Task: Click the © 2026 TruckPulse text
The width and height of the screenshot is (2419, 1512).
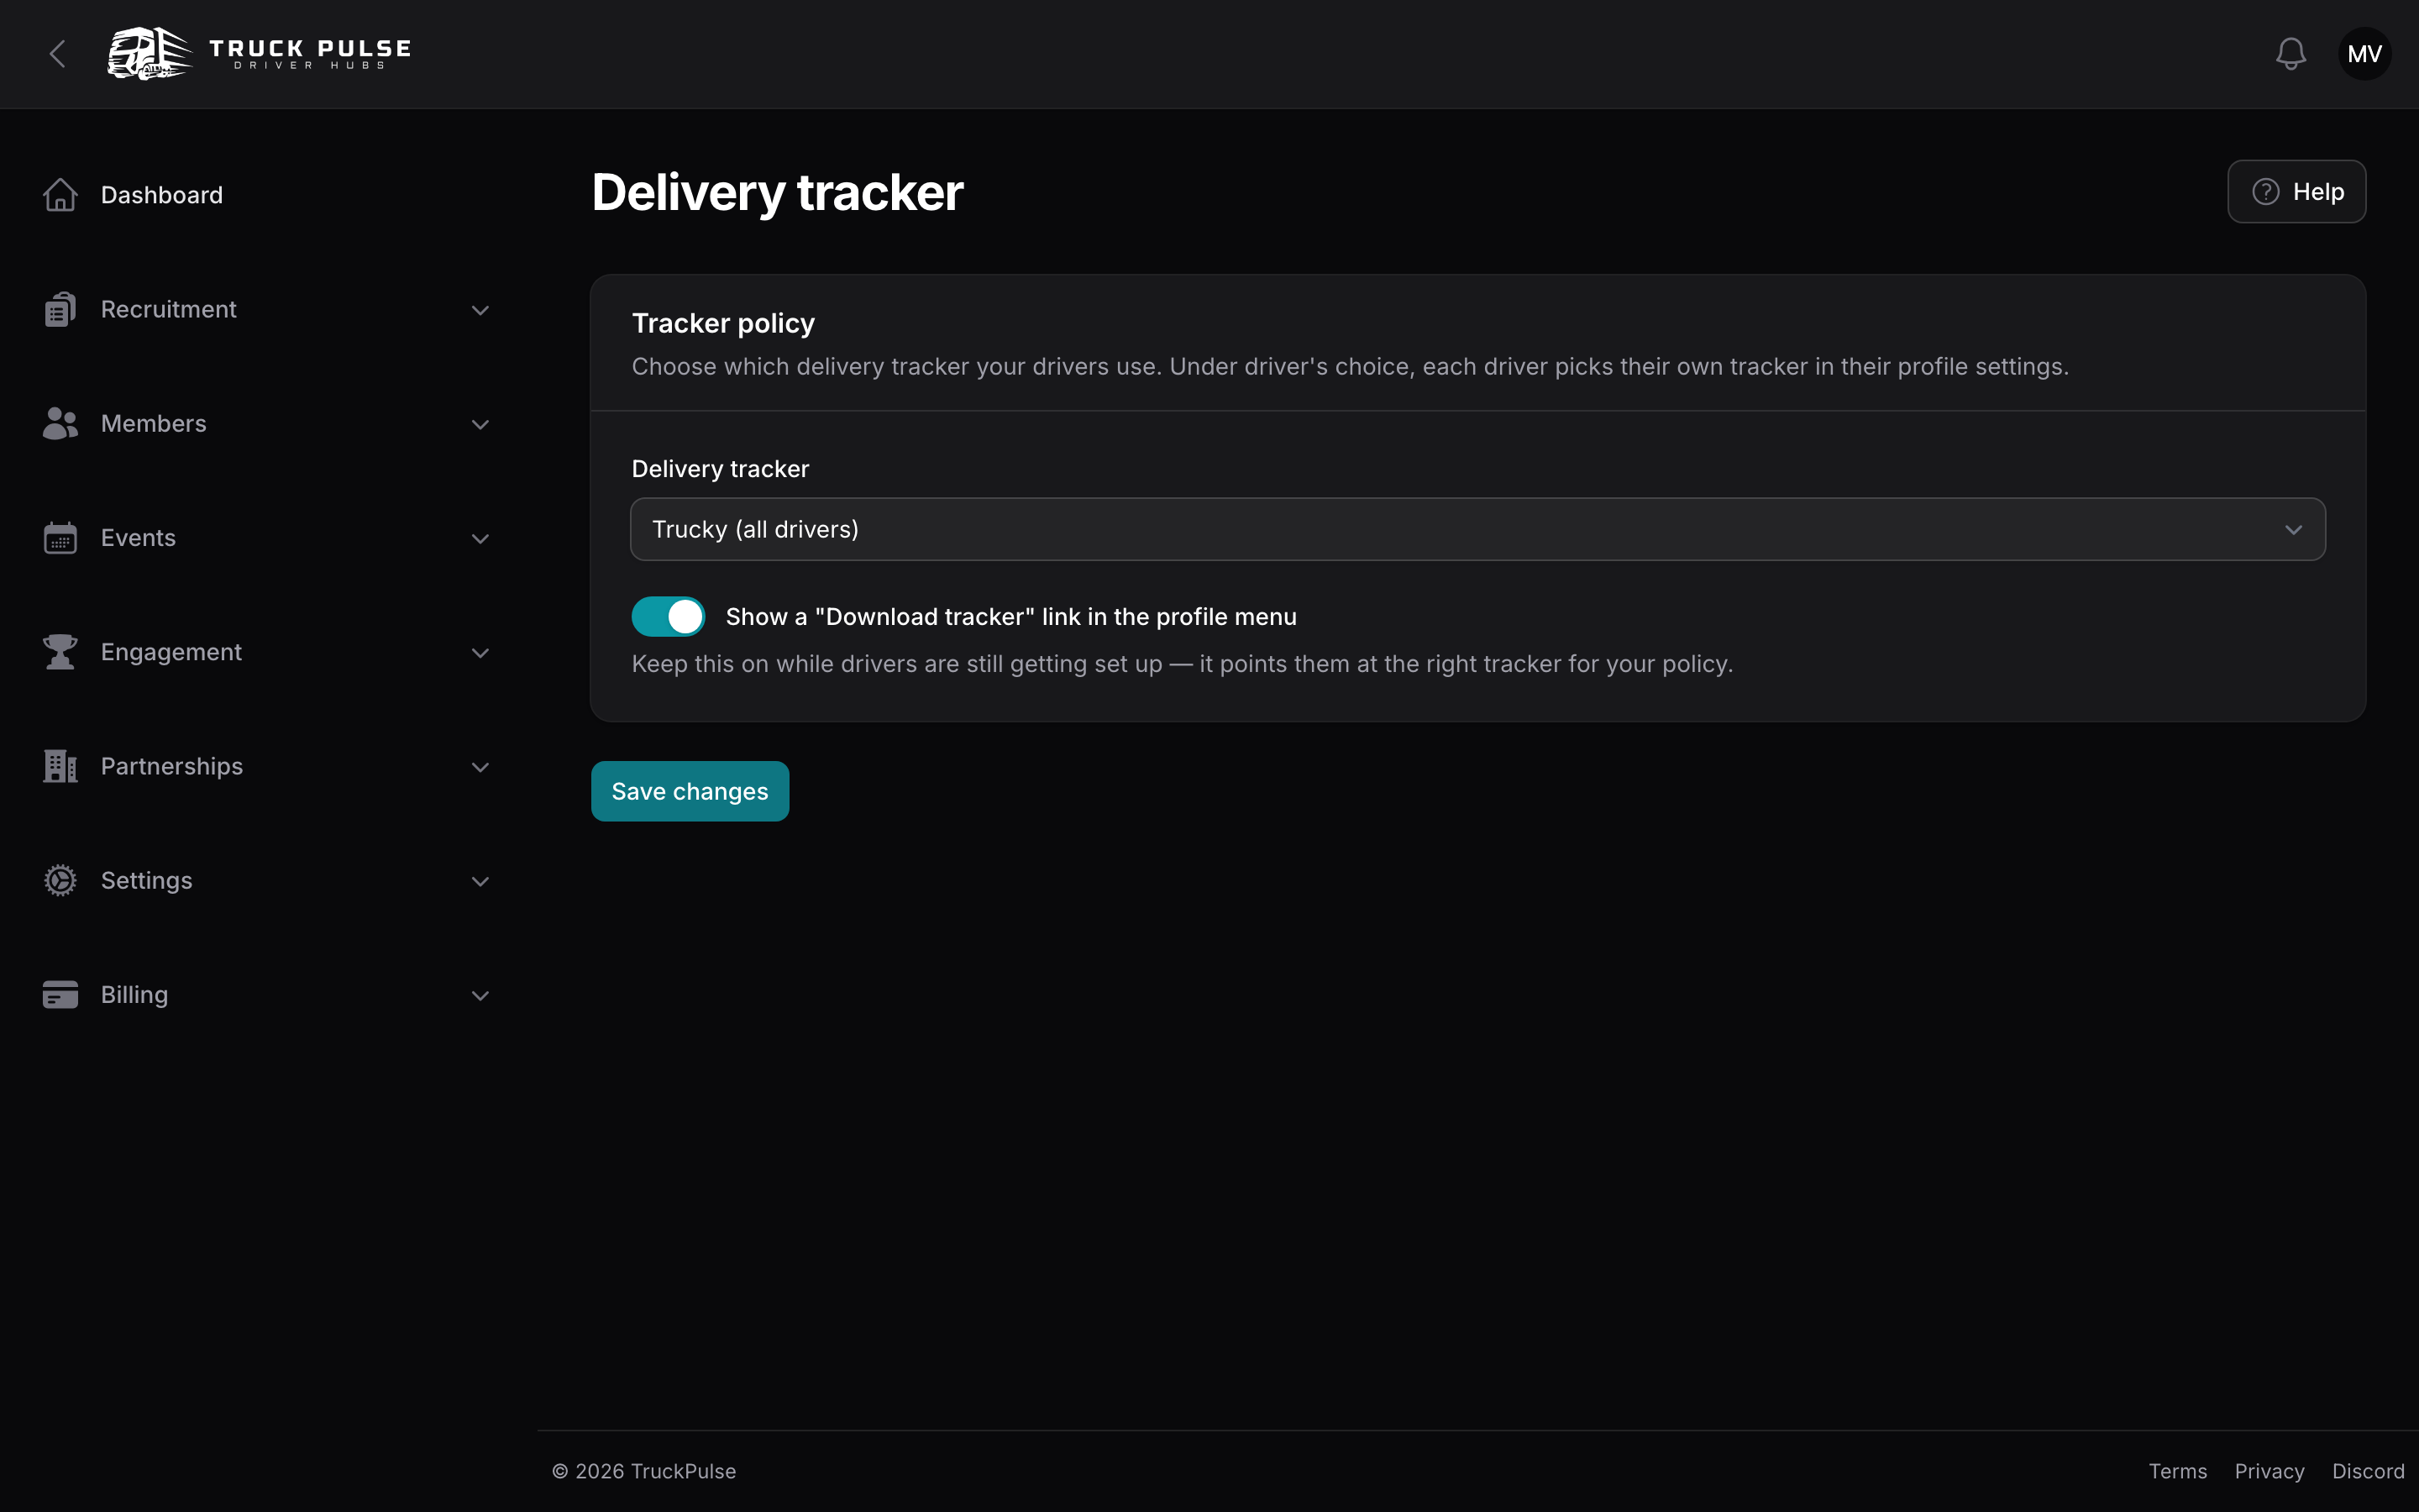Action: 643,1471
